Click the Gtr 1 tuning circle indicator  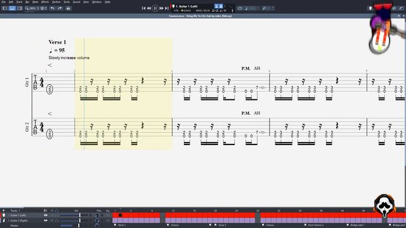tap(49, 89)
